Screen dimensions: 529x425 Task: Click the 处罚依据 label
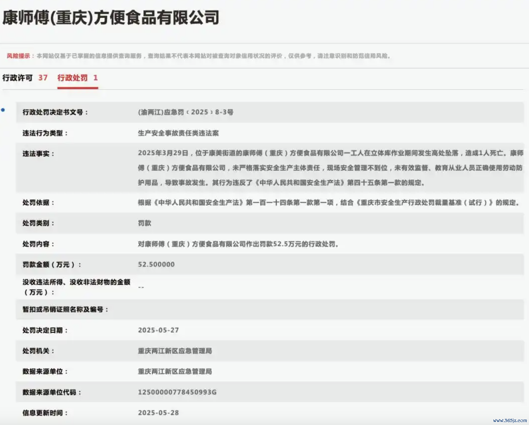click(x=39, y=203)
